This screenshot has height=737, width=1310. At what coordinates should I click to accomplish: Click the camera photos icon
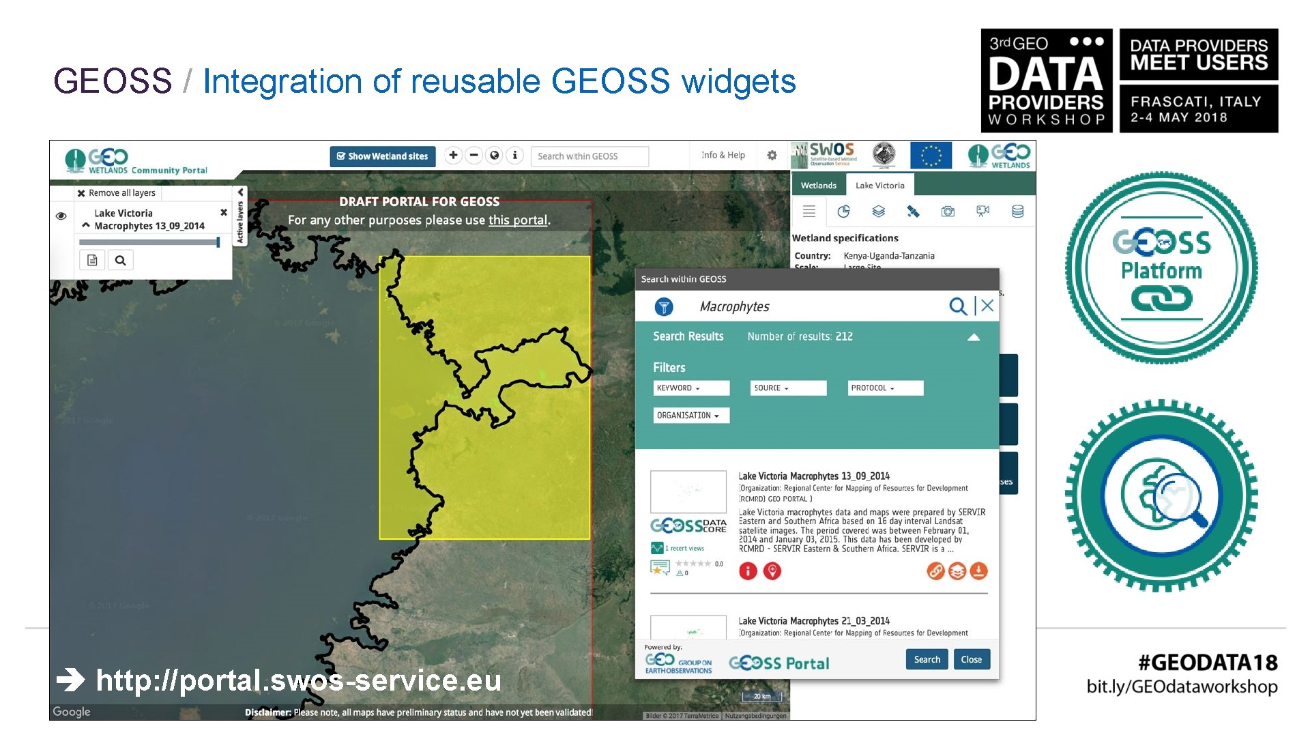948,212
